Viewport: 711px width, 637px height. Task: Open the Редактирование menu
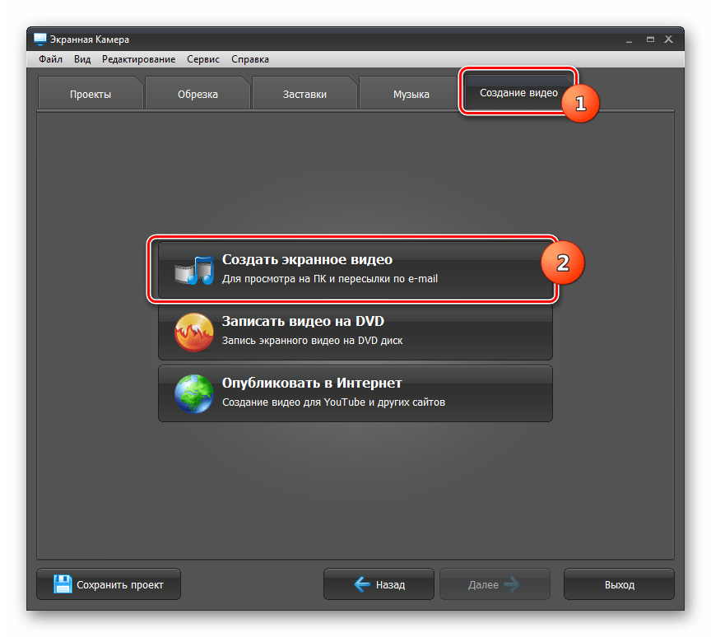(139, 59)
